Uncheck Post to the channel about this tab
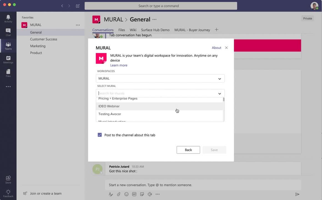 coord(100,135)
